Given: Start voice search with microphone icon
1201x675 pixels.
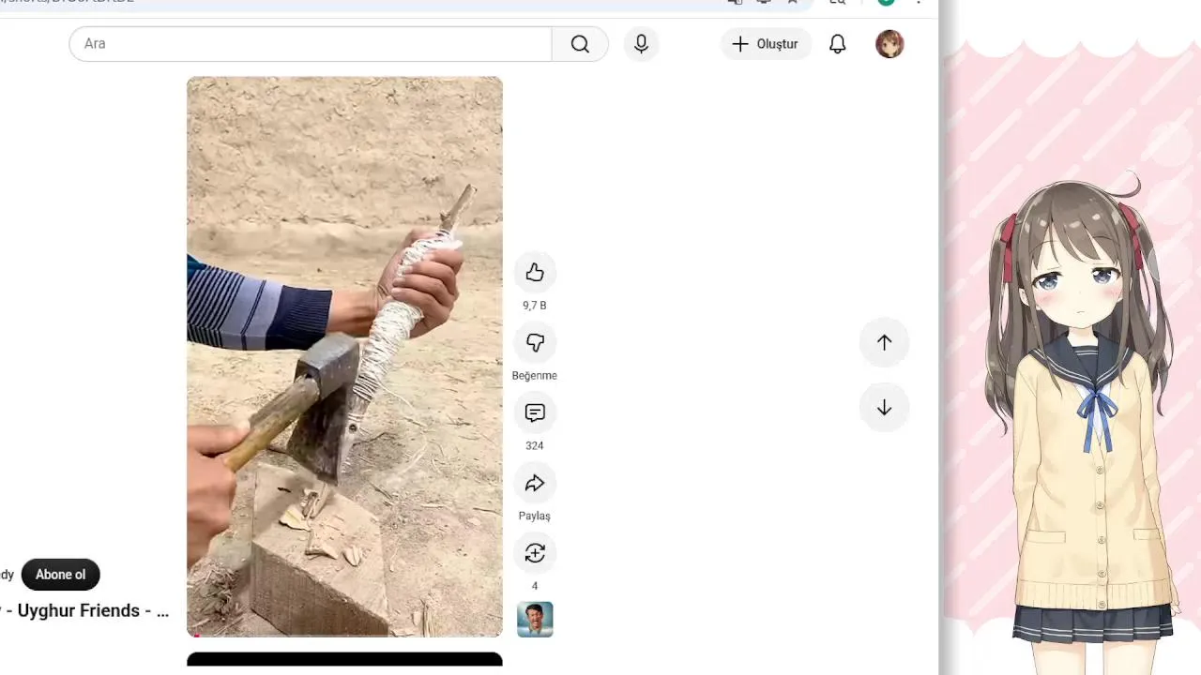Looking at the screenshot, I should point(641,44).
